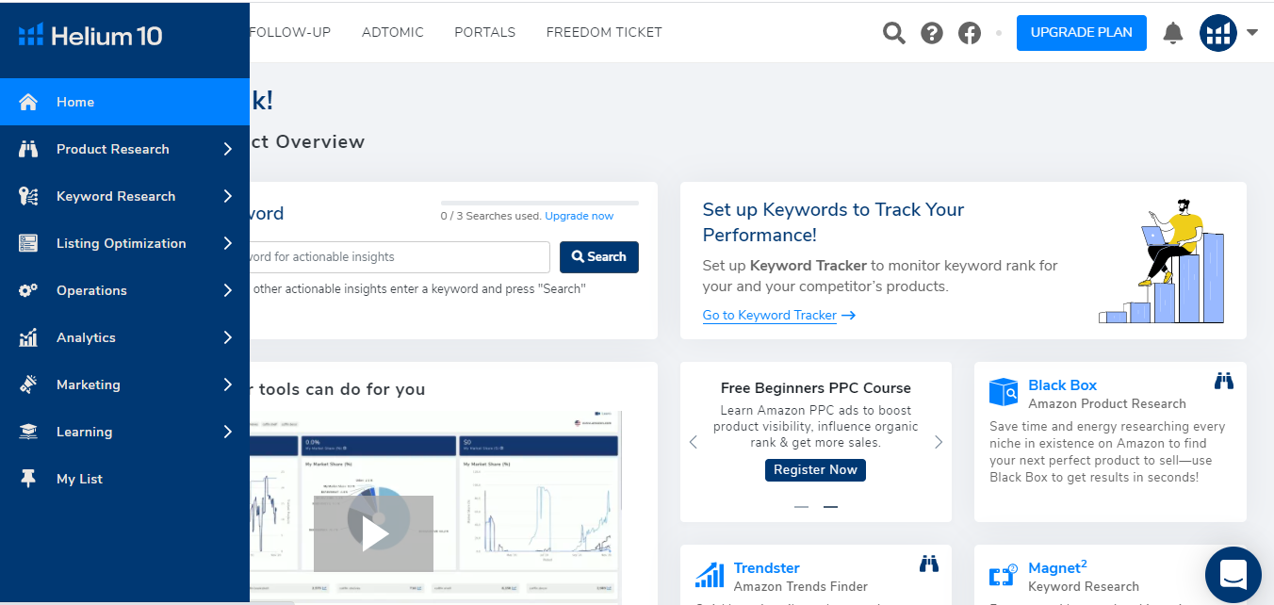Image resolution: width=1274 pixels, height=605 pixels.
Task: Click the Product Research binoculars icon in sidebar
Action: click(28, 149)
